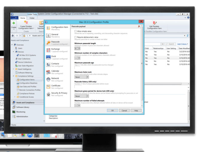201x152 pixels.
Task: Select the Exchange payload icon
Action: point(48,50)
